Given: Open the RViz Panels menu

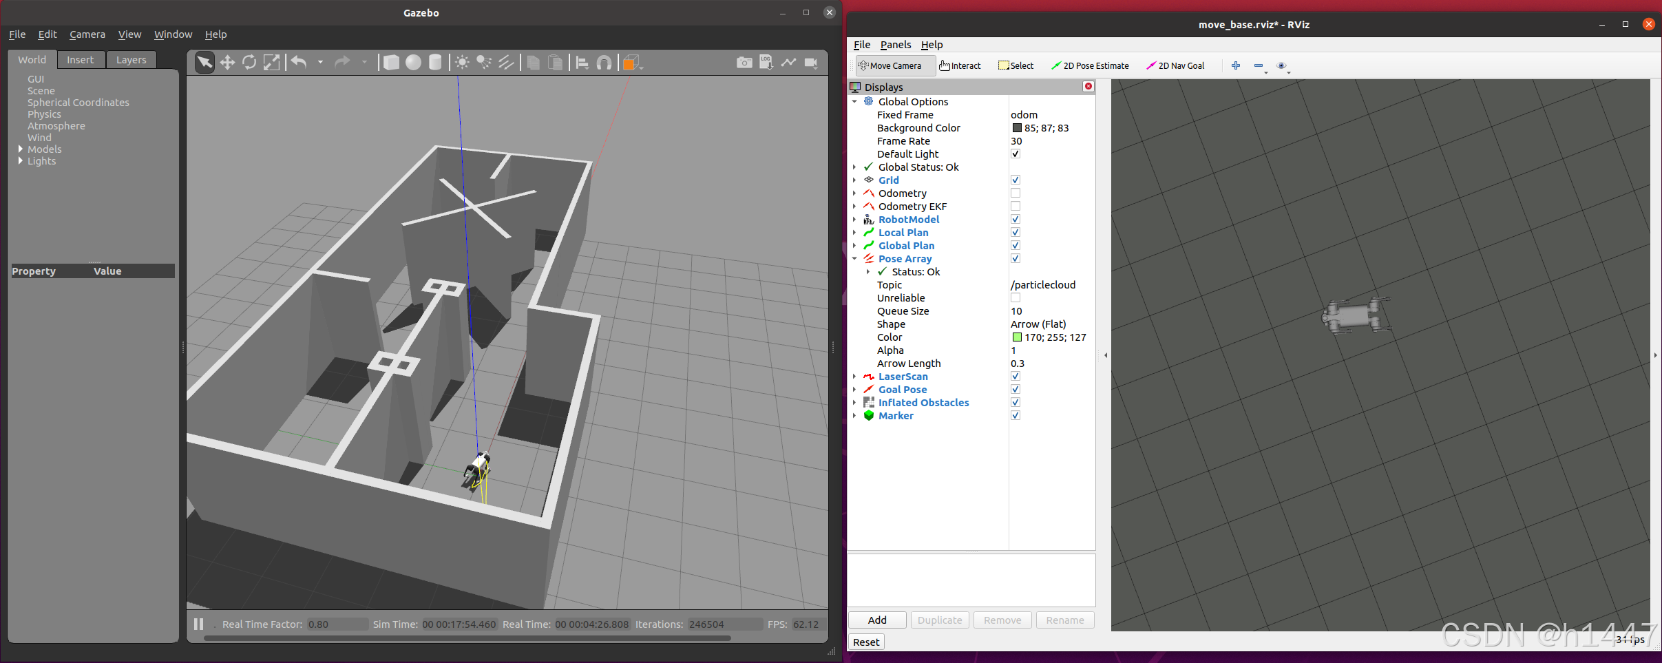Looking at the screenshot, I should (x=896, y=45).
